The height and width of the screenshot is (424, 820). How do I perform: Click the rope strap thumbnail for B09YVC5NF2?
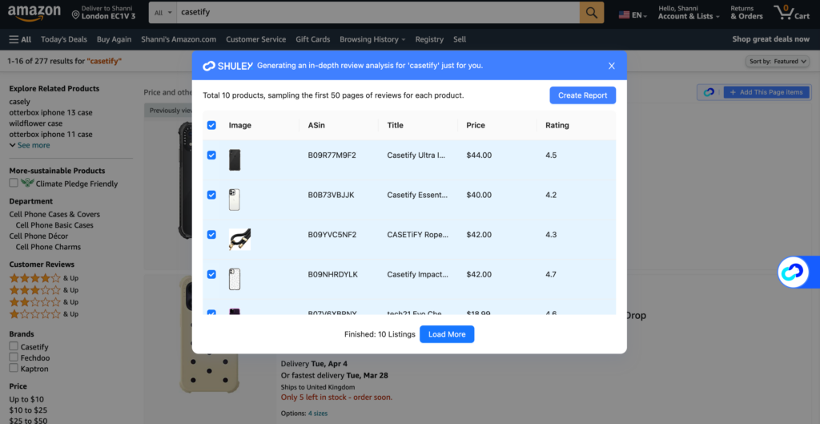click(239, 239)
